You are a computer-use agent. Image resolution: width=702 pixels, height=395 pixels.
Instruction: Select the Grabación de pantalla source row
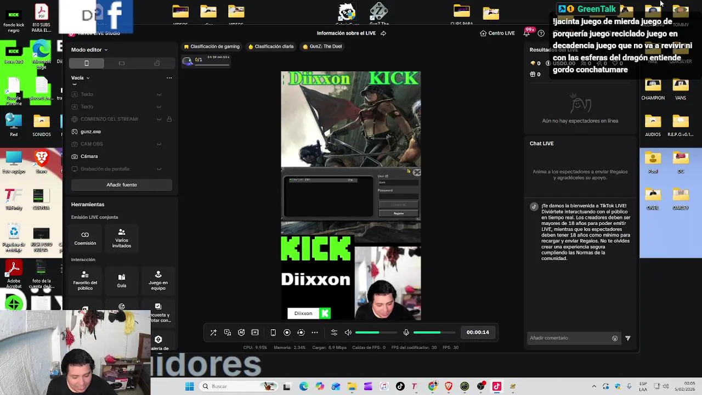(x=121, y=169)
